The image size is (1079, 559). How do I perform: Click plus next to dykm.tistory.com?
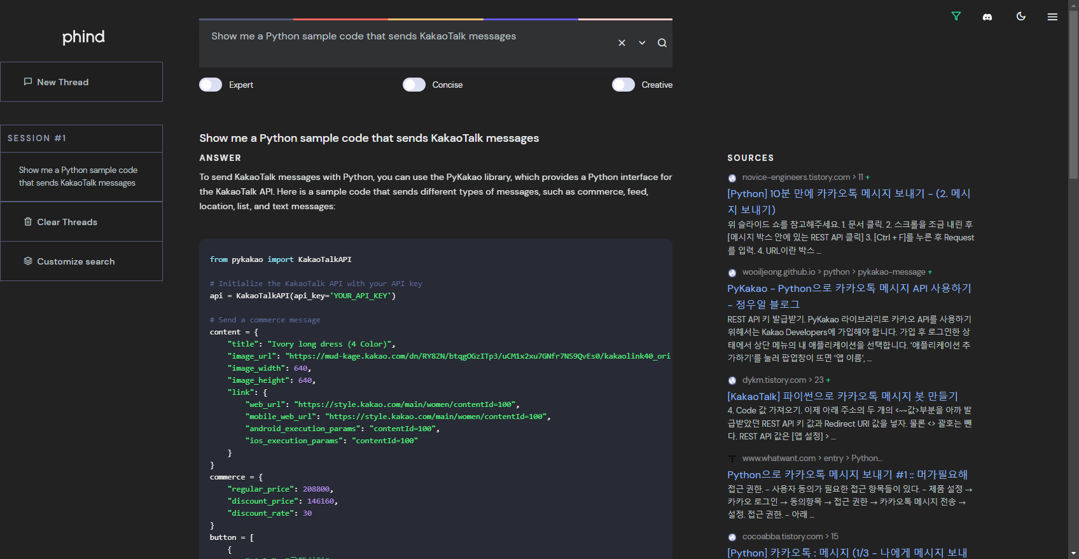(828, 380)
